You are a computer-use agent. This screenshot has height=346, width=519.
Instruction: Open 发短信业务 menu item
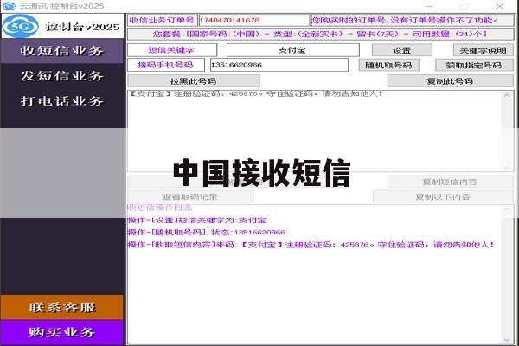[62, 76]
